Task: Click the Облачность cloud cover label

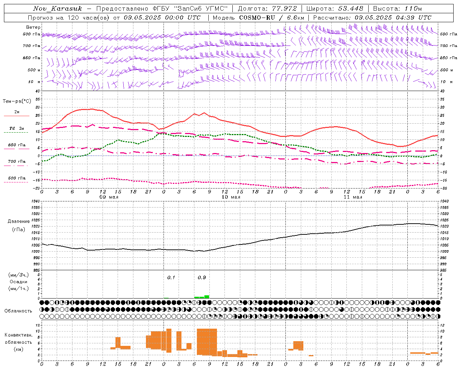Action: click(x=18, y=311)
